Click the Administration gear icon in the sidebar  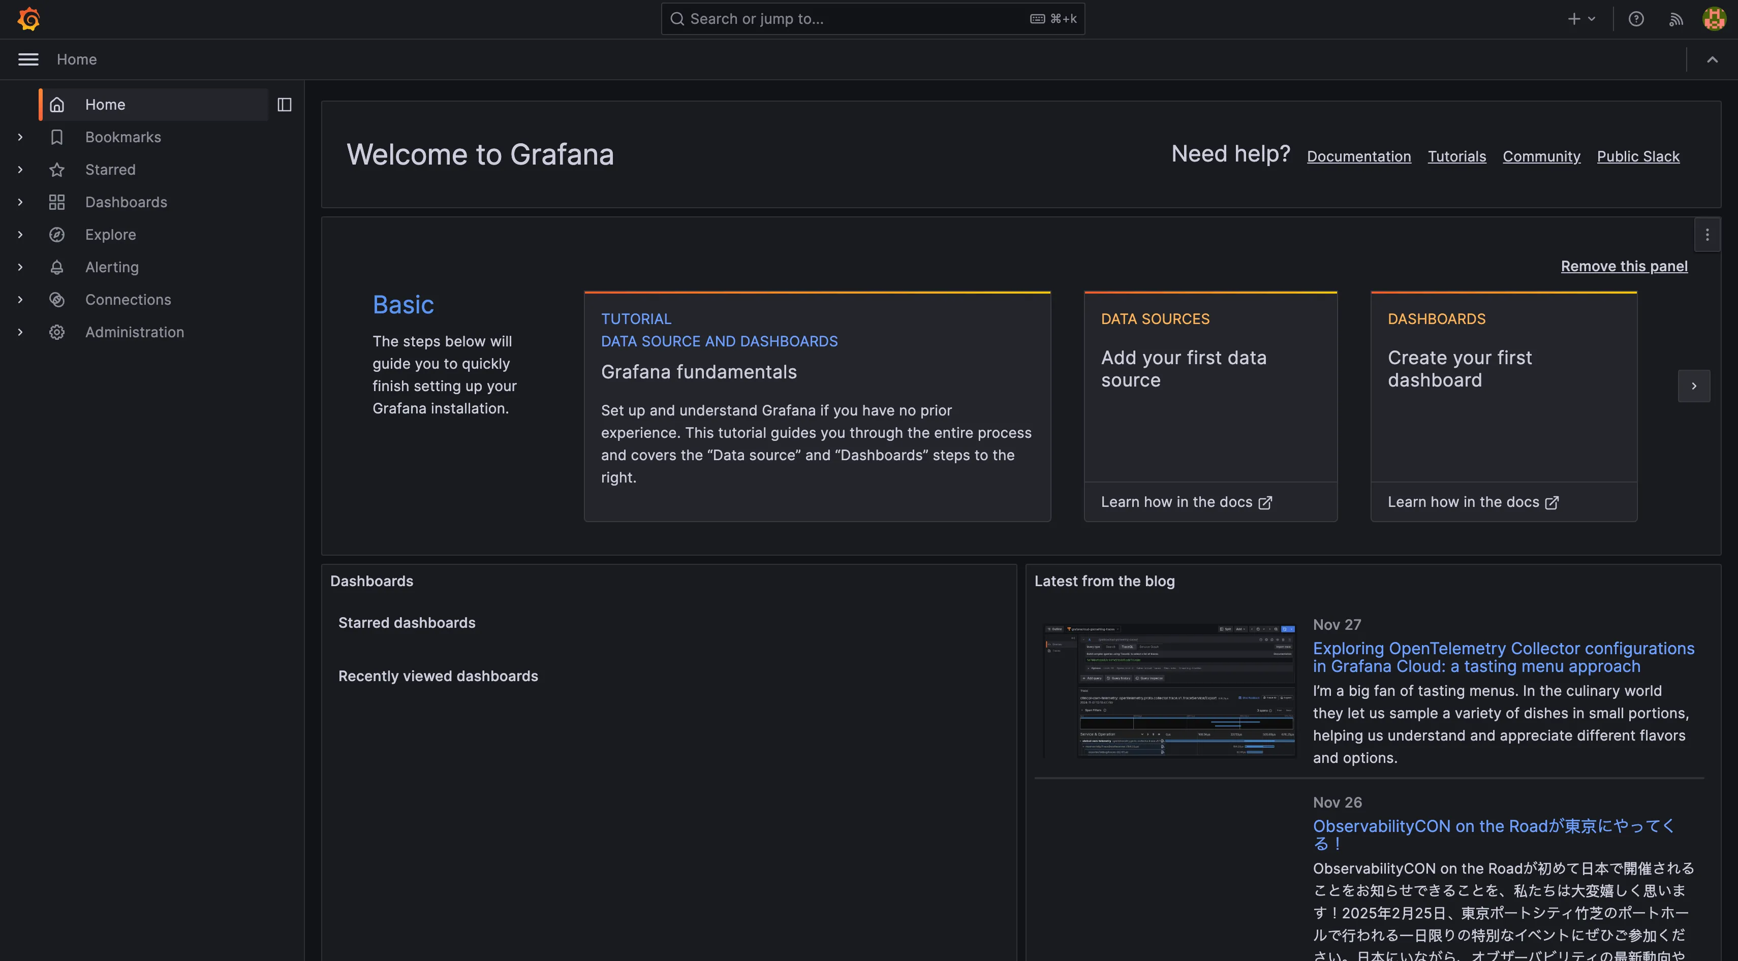pos(57,332)
